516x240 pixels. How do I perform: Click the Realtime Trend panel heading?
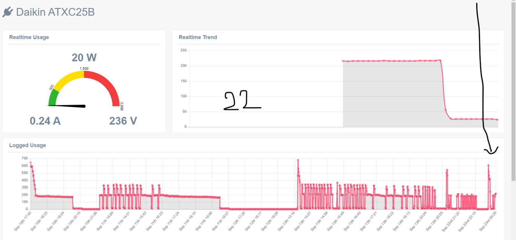coord(198,37)
